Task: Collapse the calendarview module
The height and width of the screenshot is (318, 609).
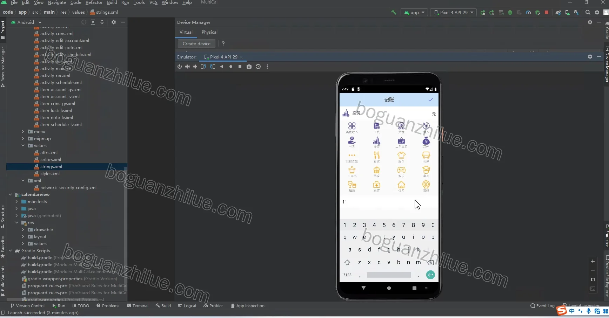Action: (10, 195)
